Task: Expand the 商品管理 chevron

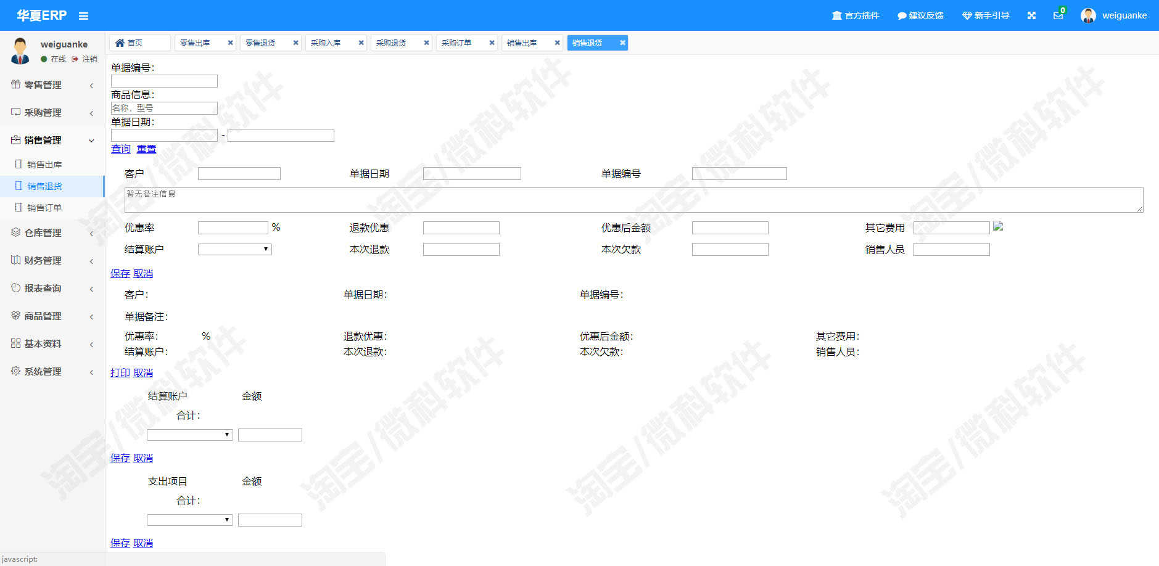Action: pyautogui.click(x=91, y=316)
